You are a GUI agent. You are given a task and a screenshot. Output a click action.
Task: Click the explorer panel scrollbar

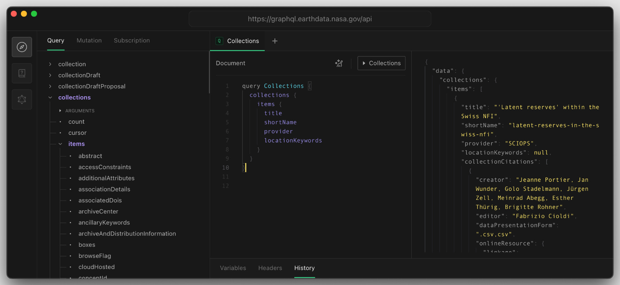click(x=209, y=72)
